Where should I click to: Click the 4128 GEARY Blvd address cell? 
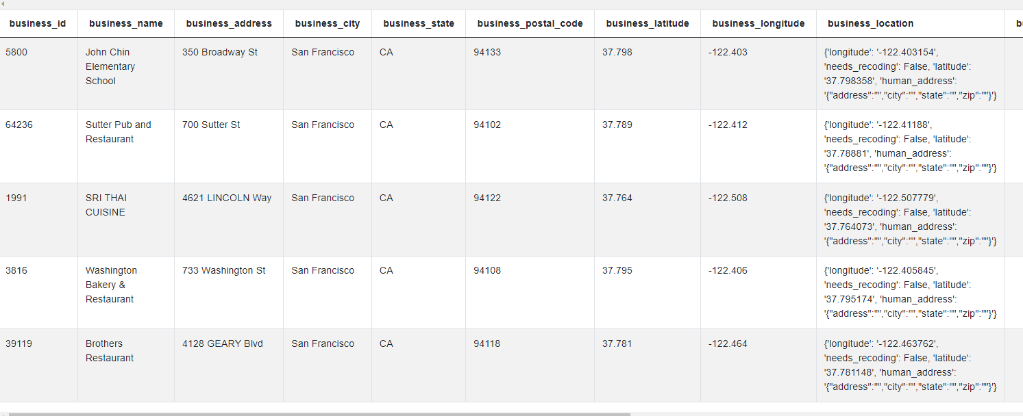coord(222,343)
